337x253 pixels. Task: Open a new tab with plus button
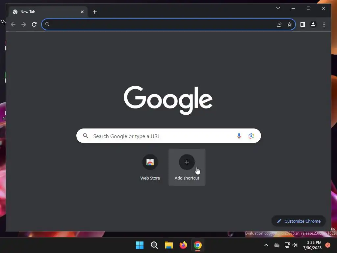[x=95, y=12]
